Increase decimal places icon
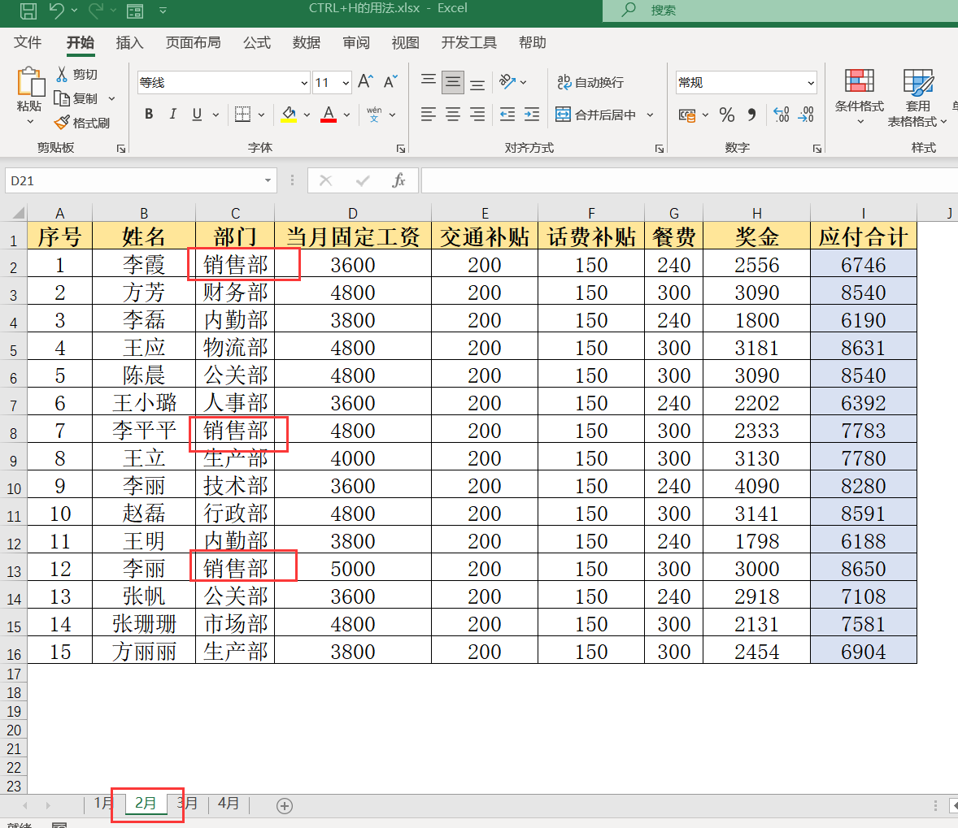 [x=782, y=115]
